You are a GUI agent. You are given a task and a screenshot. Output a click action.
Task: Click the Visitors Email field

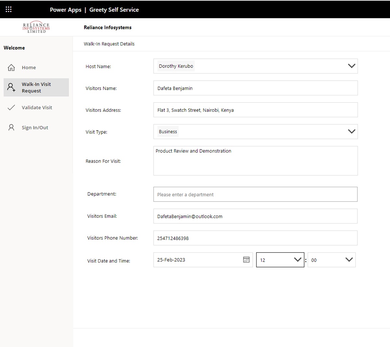(255, 216)
